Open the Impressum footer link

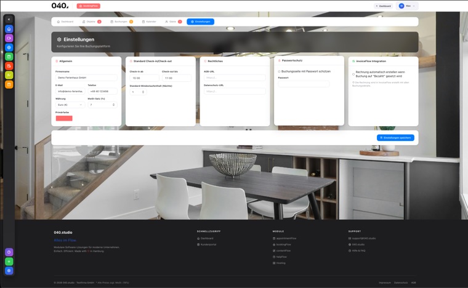[x=385, y=282]
